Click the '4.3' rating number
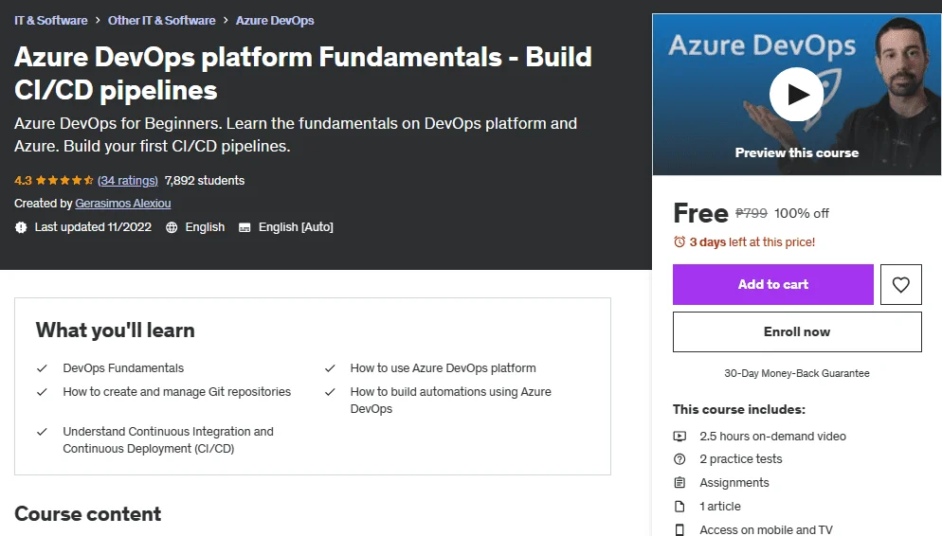Viewport: 942px width, 536px height. pyautogui.click(x=23, y=181)
